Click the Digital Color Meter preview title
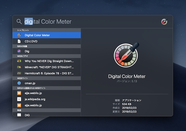Screen dimensions: 186x131 pos(127,76)
